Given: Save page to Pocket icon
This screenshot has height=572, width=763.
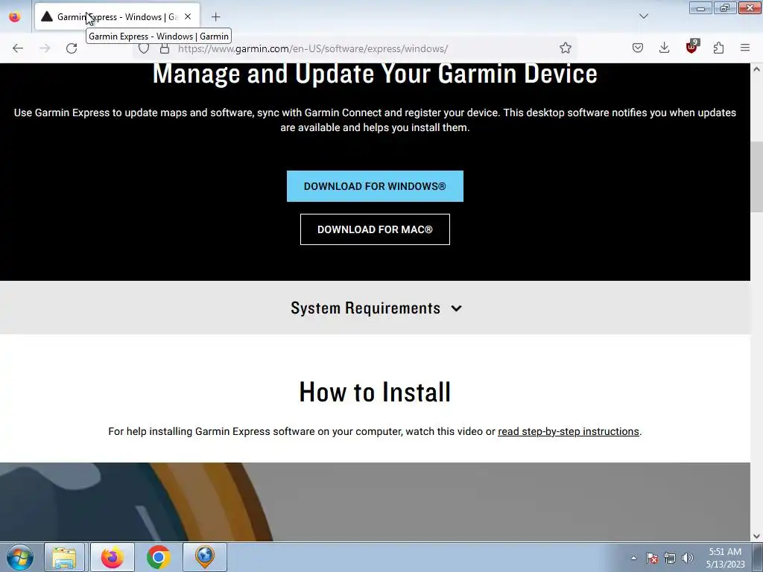Looking at the screenshot, I should [x=638, y=48].
